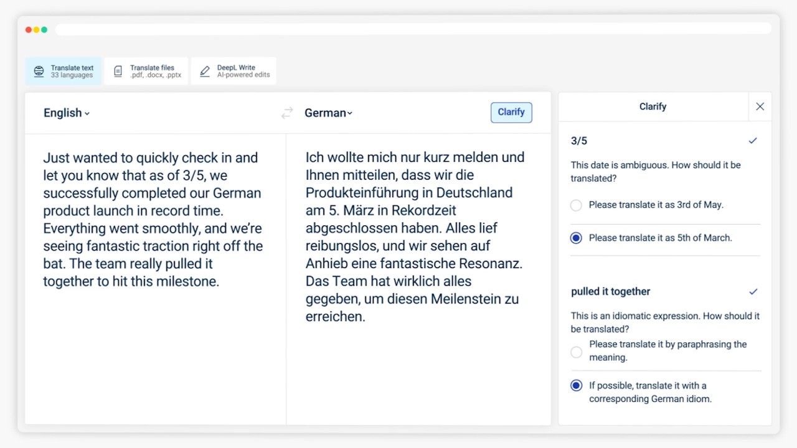Close the Clarify panel with X

pos(760,106)
